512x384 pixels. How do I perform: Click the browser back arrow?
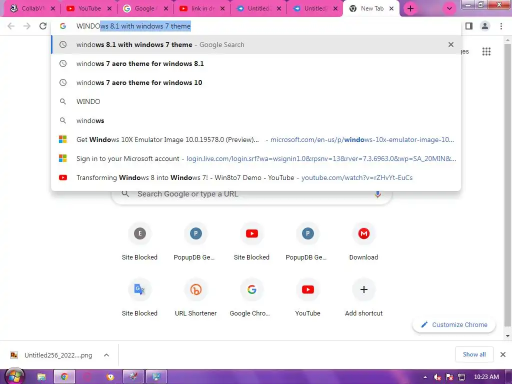point(11,26)
